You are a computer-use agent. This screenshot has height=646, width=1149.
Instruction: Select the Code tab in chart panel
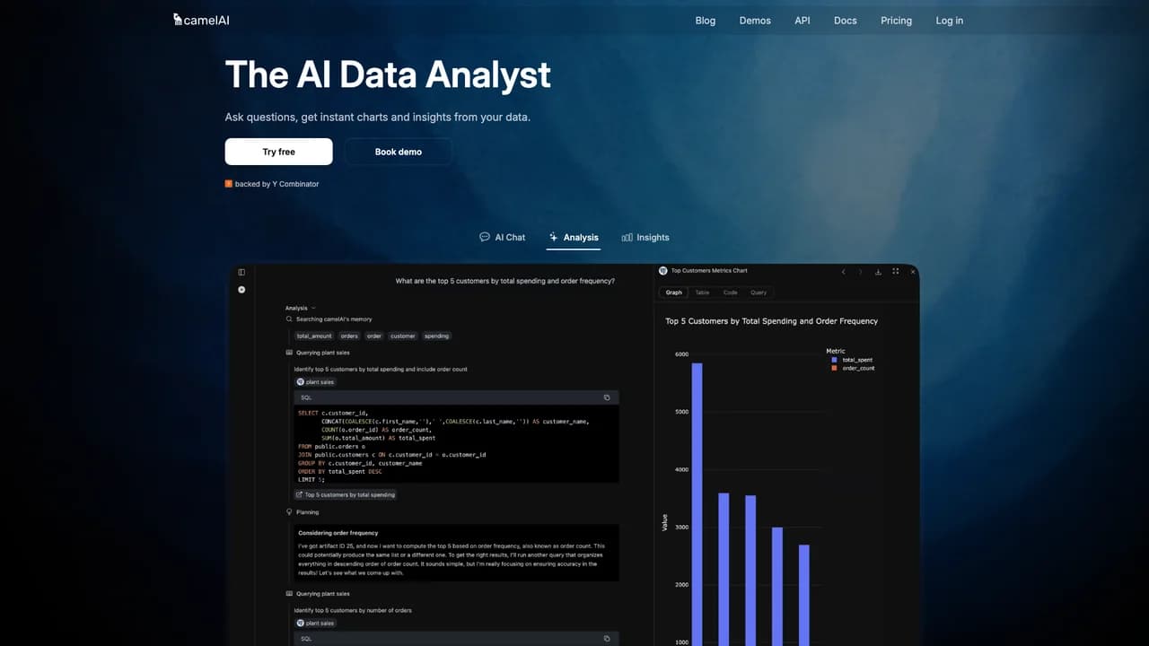coord(731,292)
